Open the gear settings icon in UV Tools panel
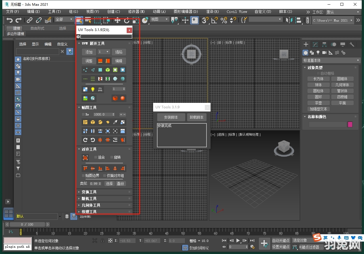 78,37
